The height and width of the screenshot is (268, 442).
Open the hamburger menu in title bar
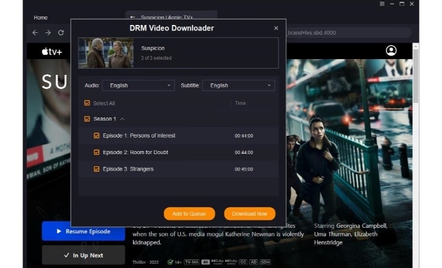pos(382,4)
